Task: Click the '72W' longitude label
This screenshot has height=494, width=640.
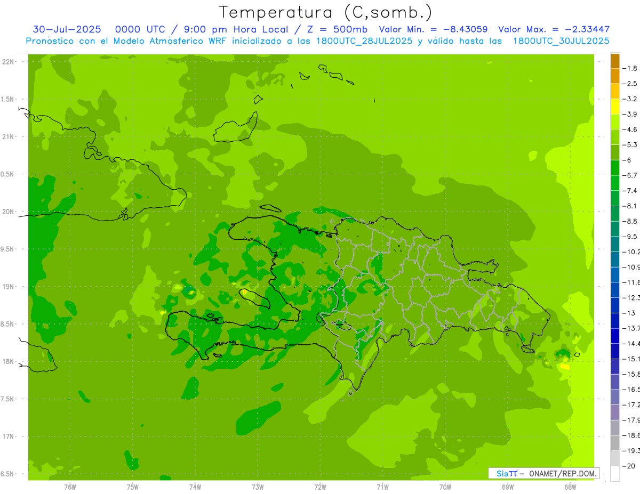Action: tap(320, 487)
